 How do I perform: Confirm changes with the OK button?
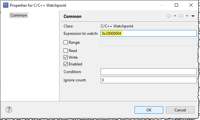click(x=149, y=110)
